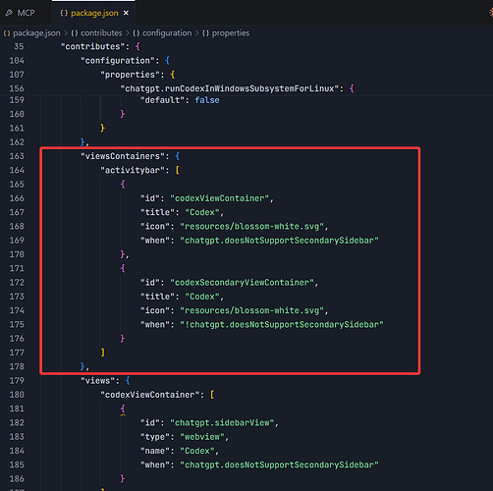
Task: Click "resources/blossom-white.svg" on line 168
Action: click(251, 227)
